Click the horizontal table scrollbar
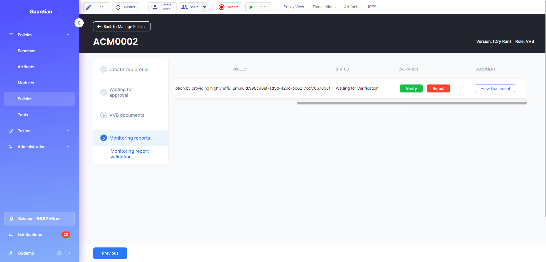 coord(411,103)
